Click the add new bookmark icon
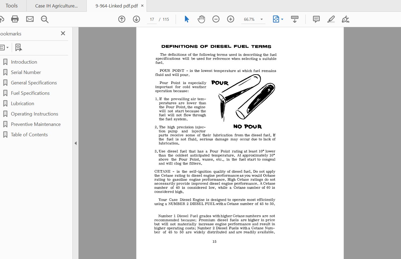Screen dimensions: 401x259 (18, 48)
